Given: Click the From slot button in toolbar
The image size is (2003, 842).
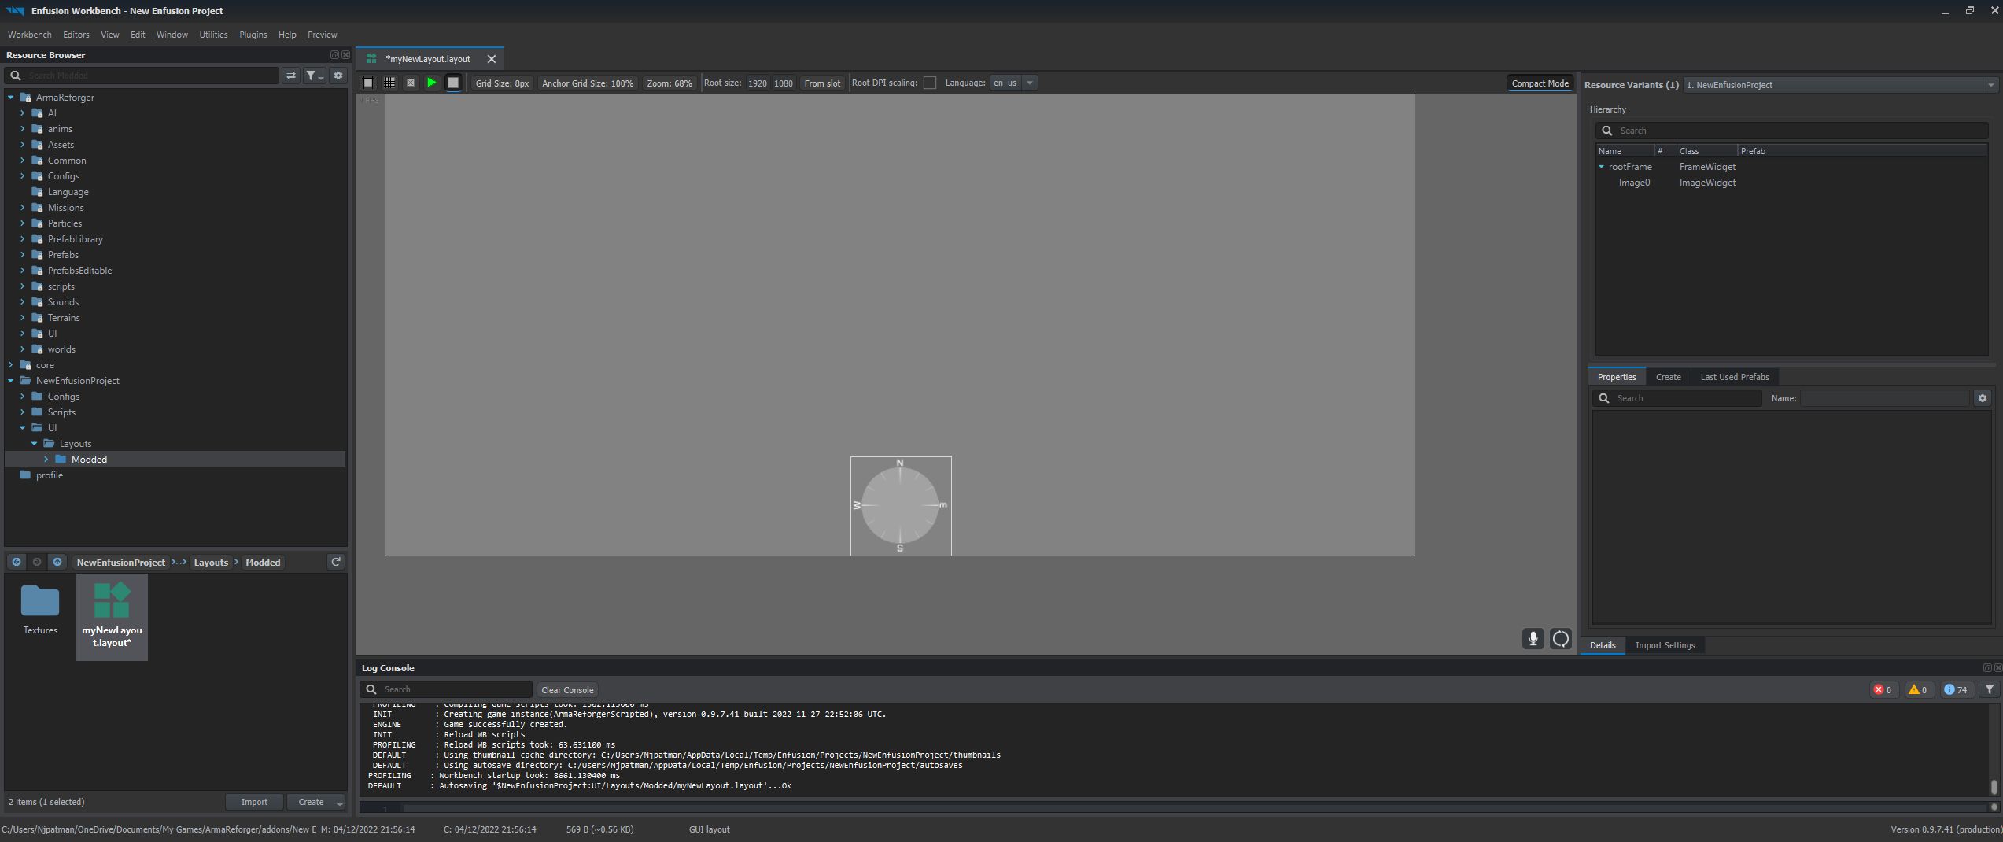Looking at the screenshot, I should pyautogui.click(x=822, y=83).
